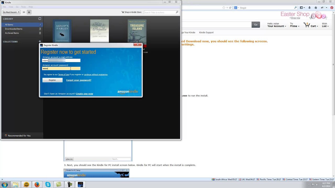Open the Treasure Island book cover
The height and width of the screenshot is (188, 335).
pos(137,31)
